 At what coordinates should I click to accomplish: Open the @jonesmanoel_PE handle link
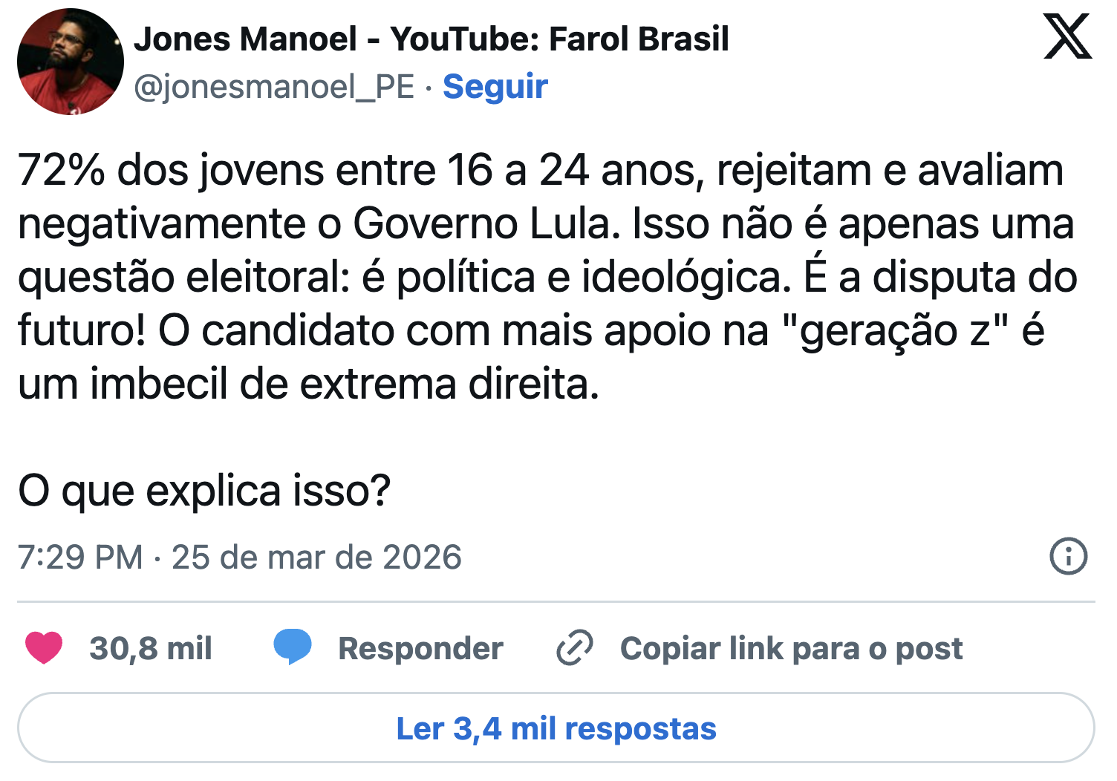[x=274, y=87]
